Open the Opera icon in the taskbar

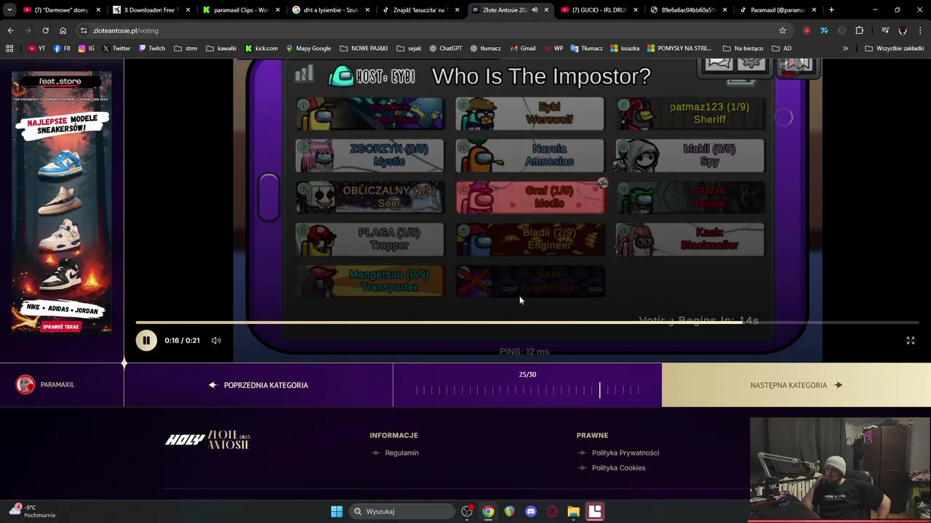pos(552,511)
